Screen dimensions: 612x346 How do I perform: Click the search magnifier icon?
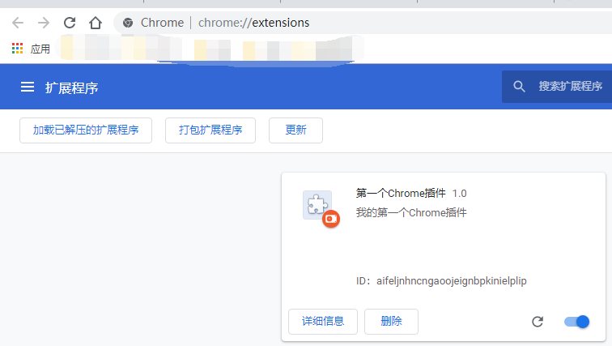tap(519, 87)
